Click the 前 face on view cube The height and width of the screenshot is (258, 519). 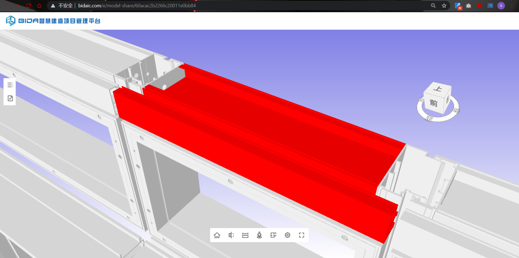click(434, 103)
